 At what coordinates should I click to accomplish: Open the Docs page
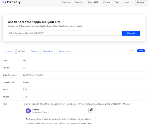pos(117,2)
